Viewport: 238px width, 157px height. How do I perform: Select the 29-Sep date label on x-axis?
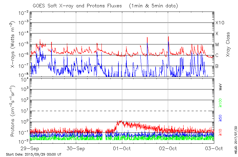(30, 148)
